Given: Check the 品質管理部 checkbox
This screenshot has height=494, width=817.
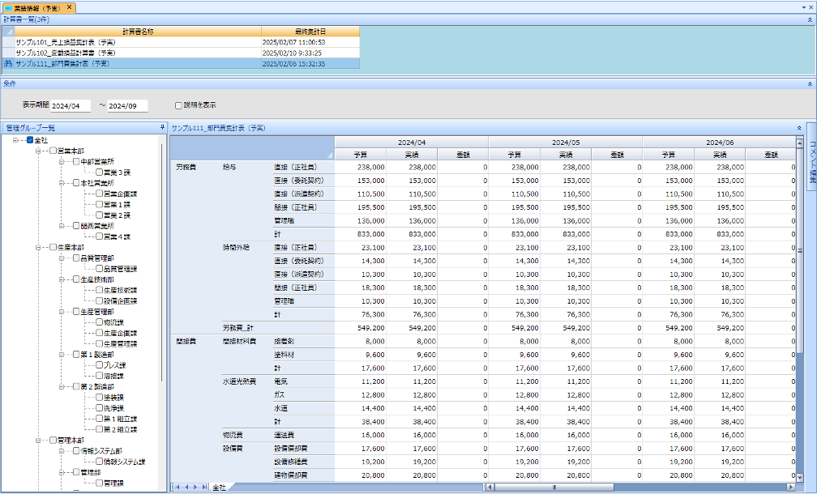Looking at the screenshot, I should click(76, 258).
